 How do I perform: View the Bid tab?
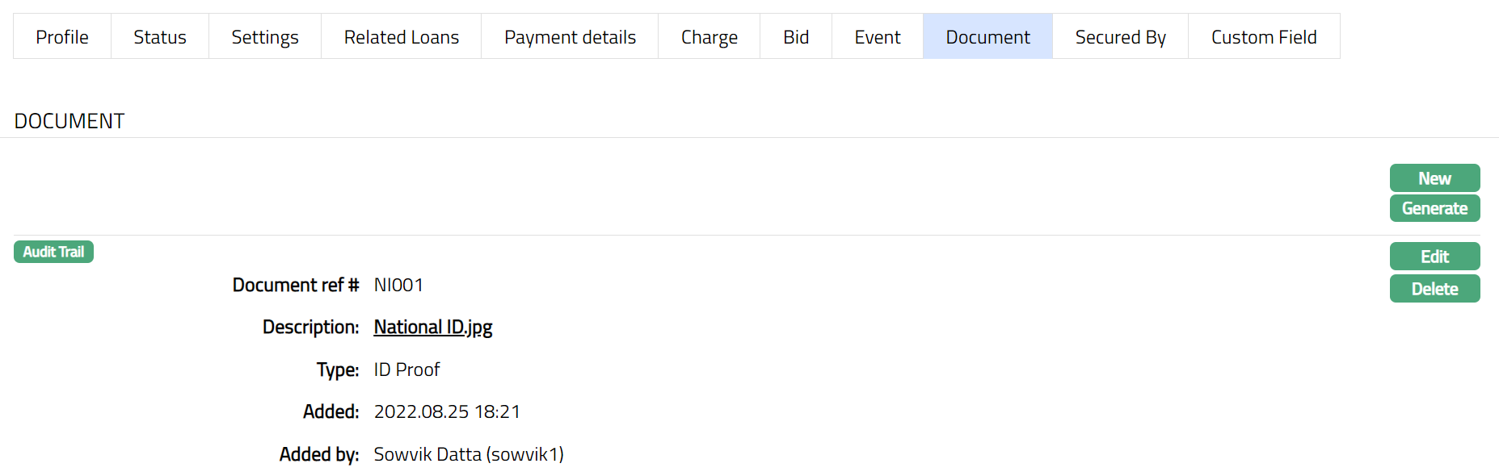point(795,37)
